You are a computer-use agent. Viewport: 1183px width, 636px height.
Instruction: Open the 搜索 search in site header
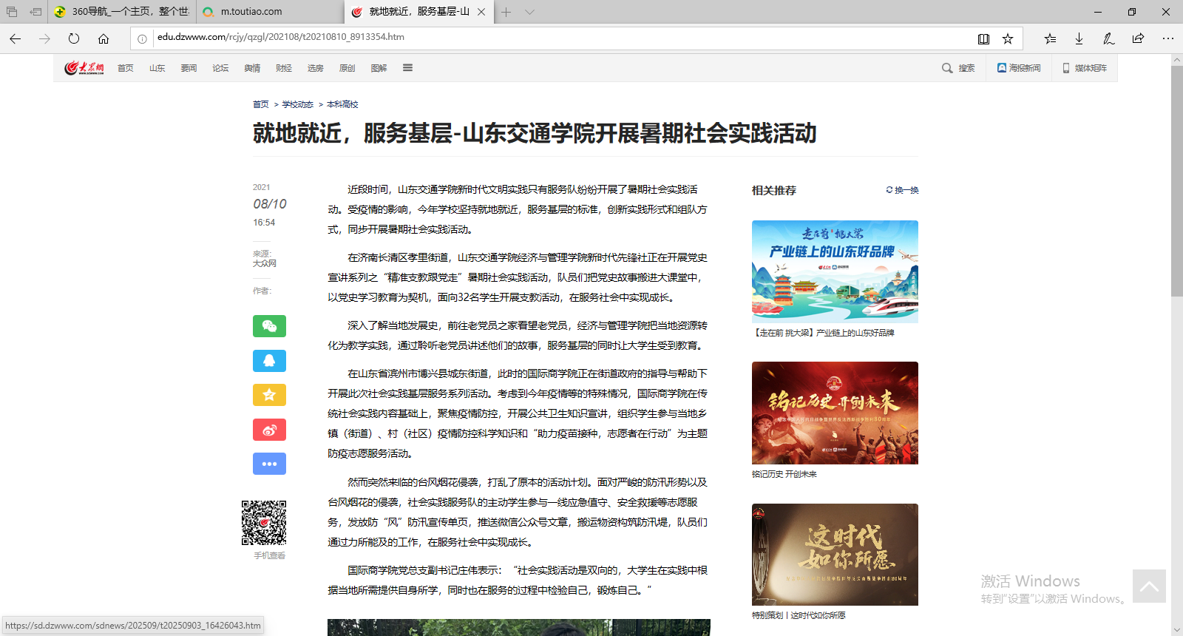pos(958,68)
